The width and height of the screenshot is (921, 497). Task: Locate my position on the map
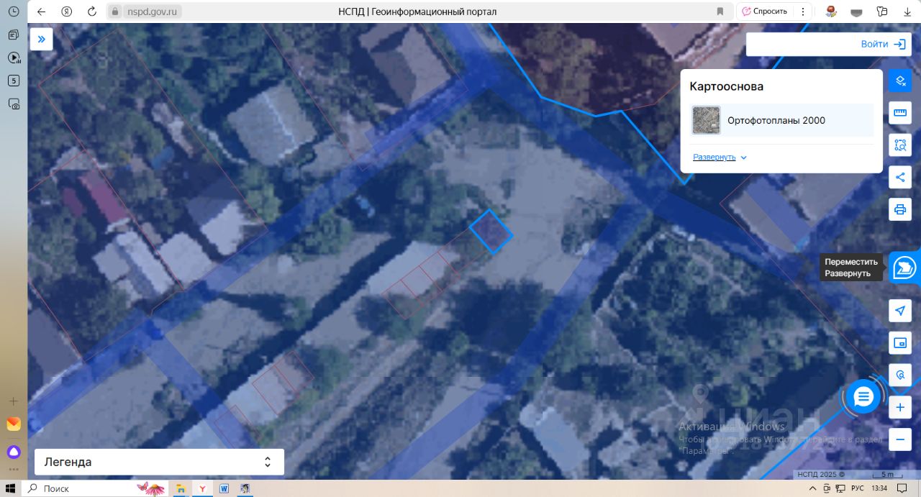(899, 311)
